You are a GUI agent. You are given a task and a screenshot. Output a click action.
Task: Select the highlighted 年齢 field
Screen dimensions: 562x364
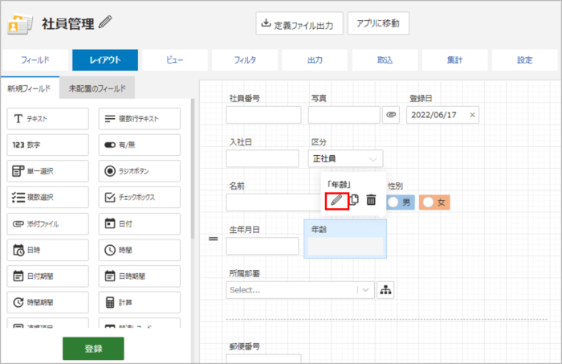[345, 239]
